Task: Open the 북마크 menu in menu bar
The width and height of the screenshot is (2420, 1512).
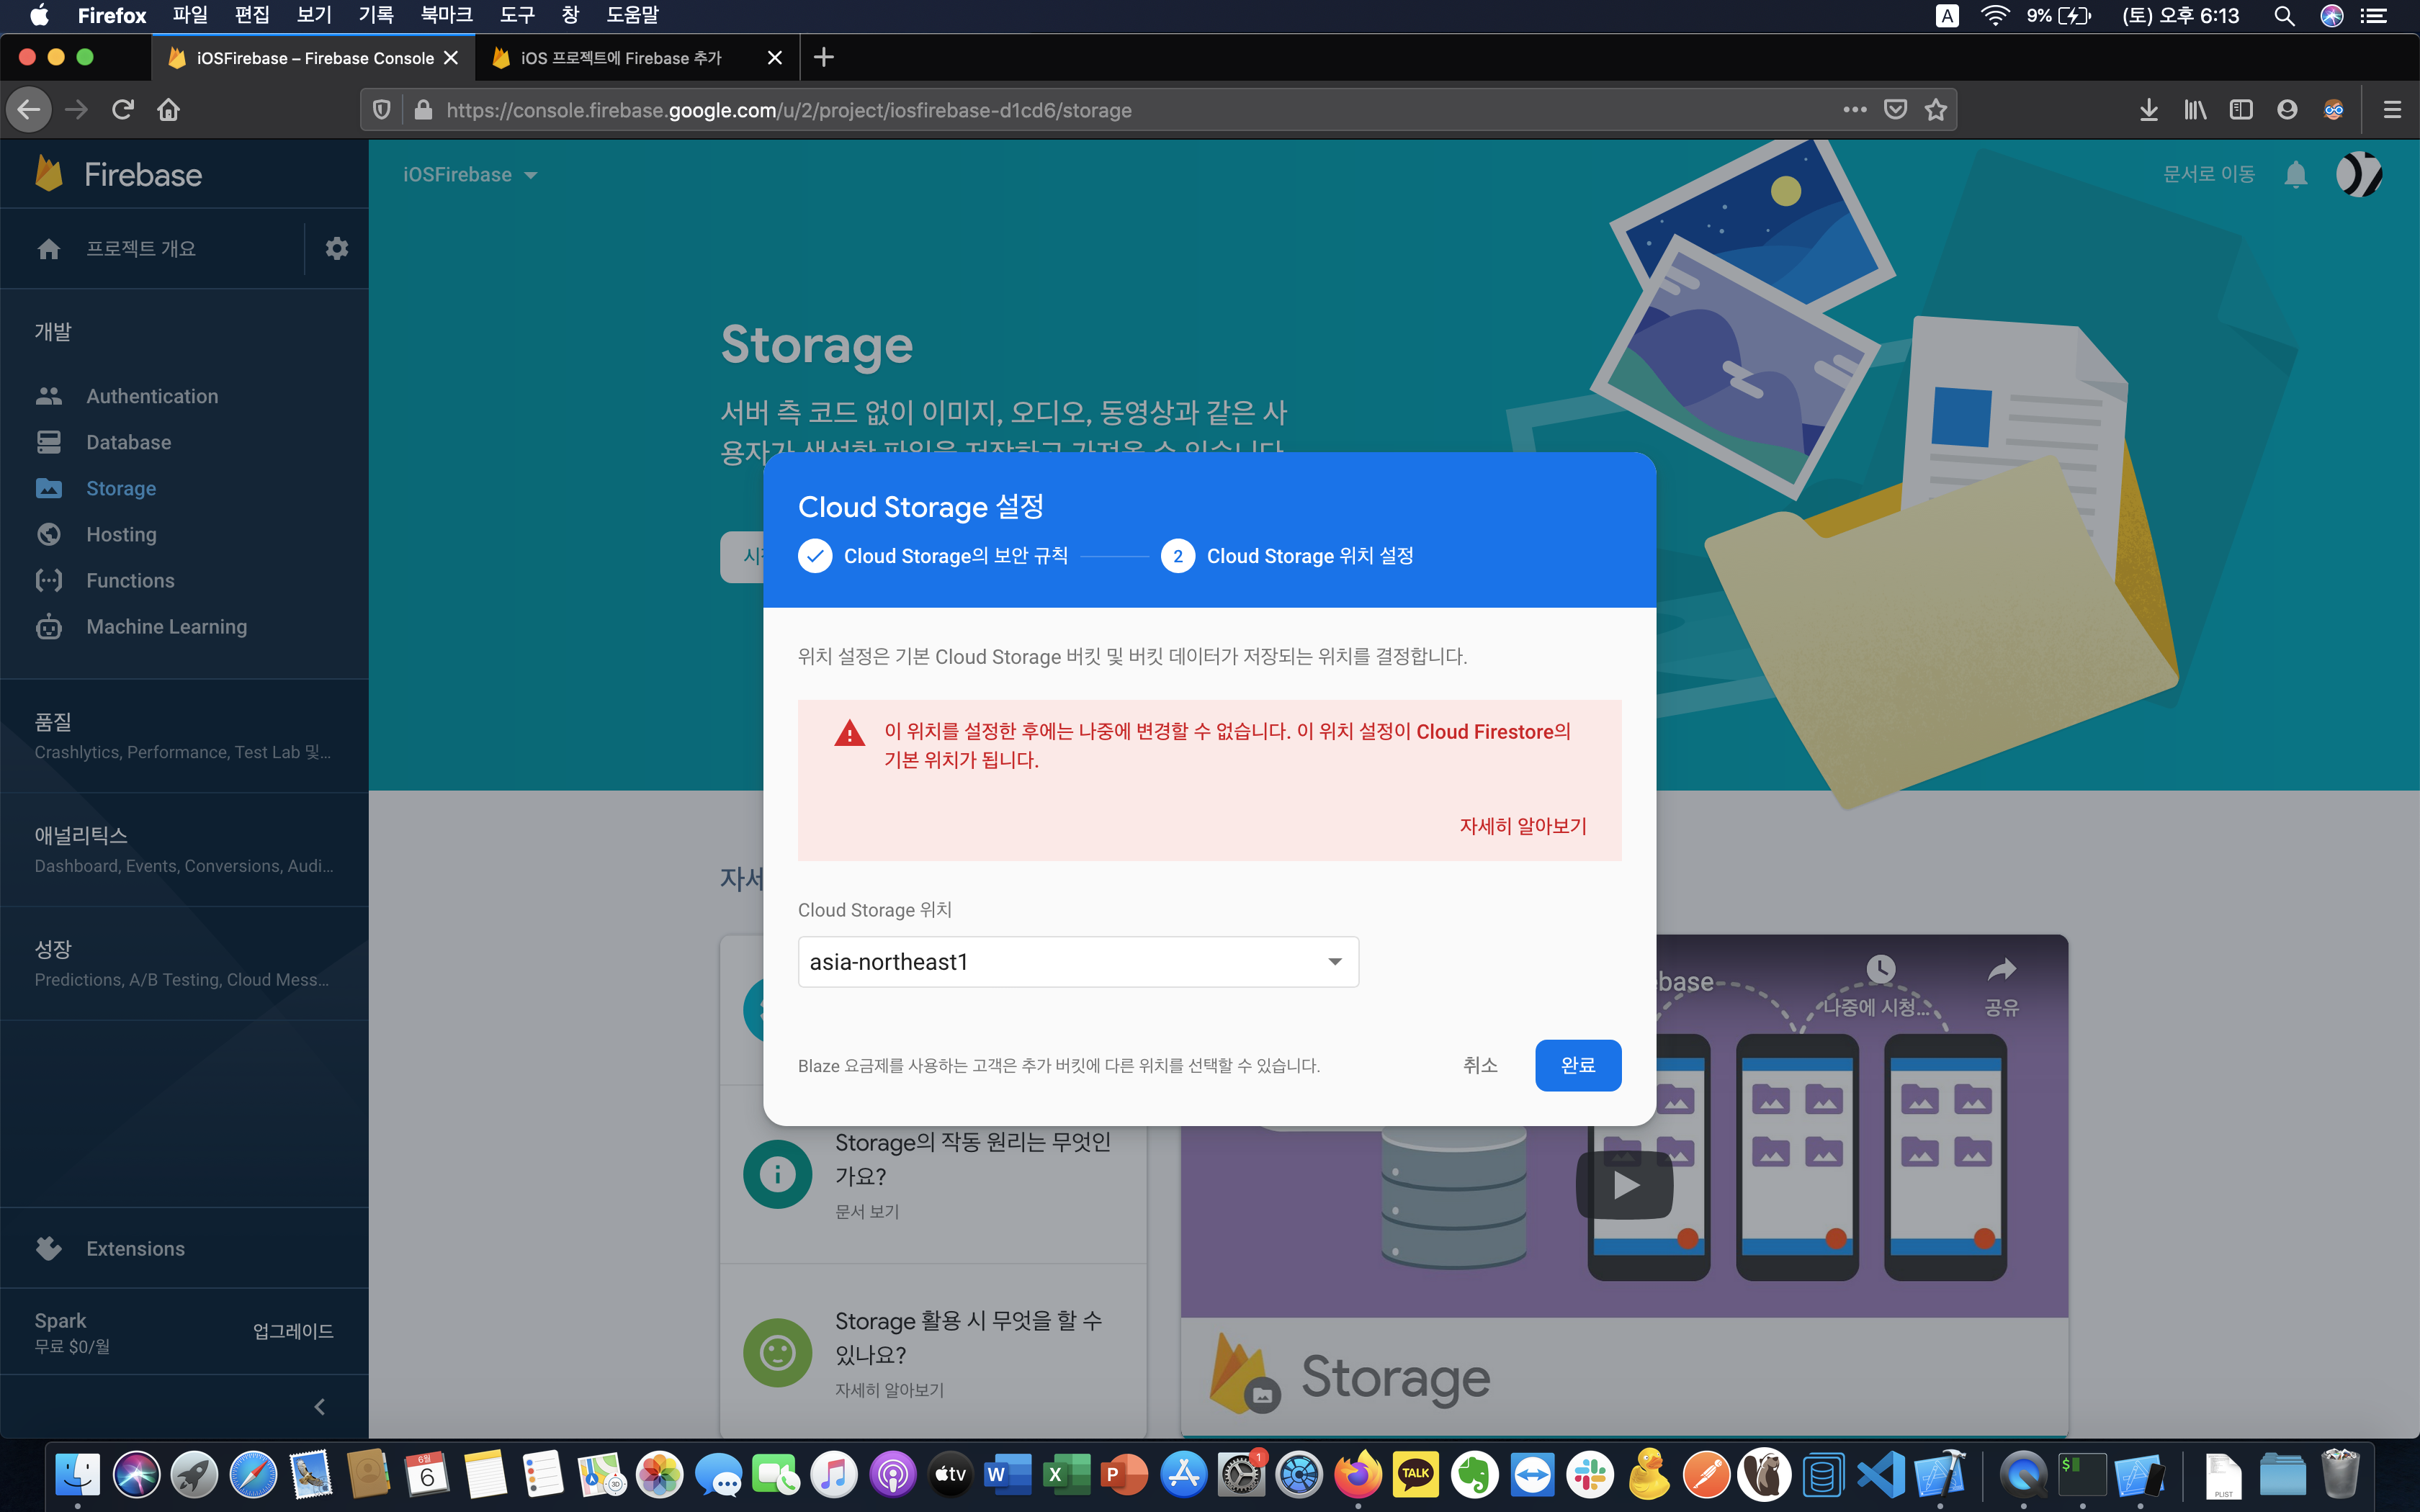Action: pyautogui.click(x=445, y=15)
